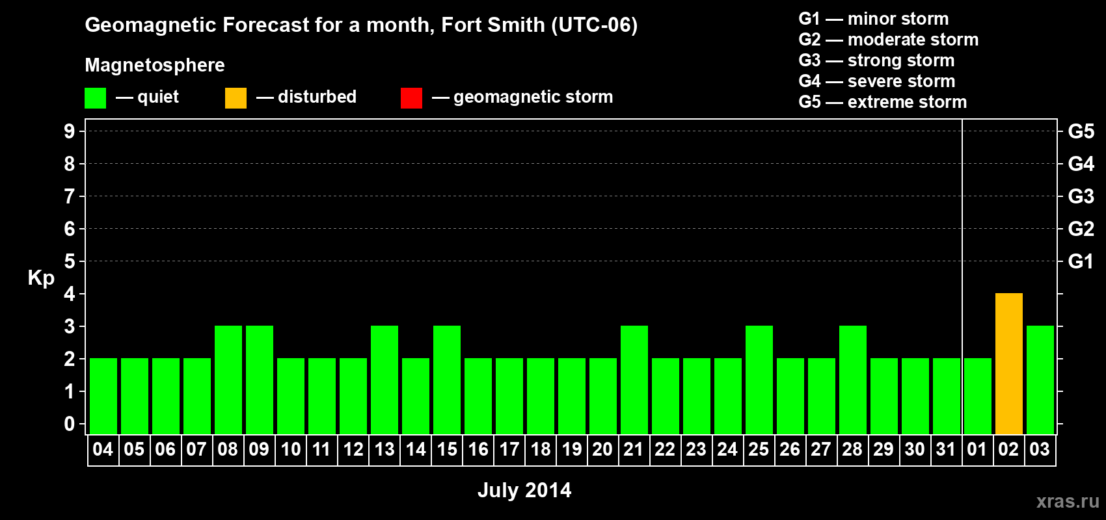Click date label 31 on the axis
Image resolution: width=1106 pixels, height=520 pixels.
coord(946,449)
